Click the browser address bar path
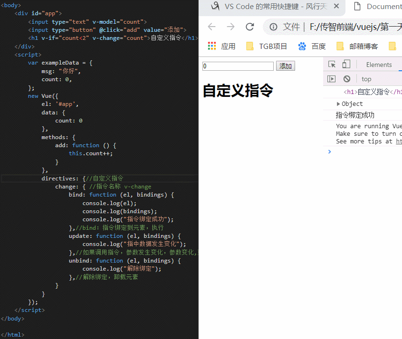Screen dimensions: 402x339 point(355,27)
